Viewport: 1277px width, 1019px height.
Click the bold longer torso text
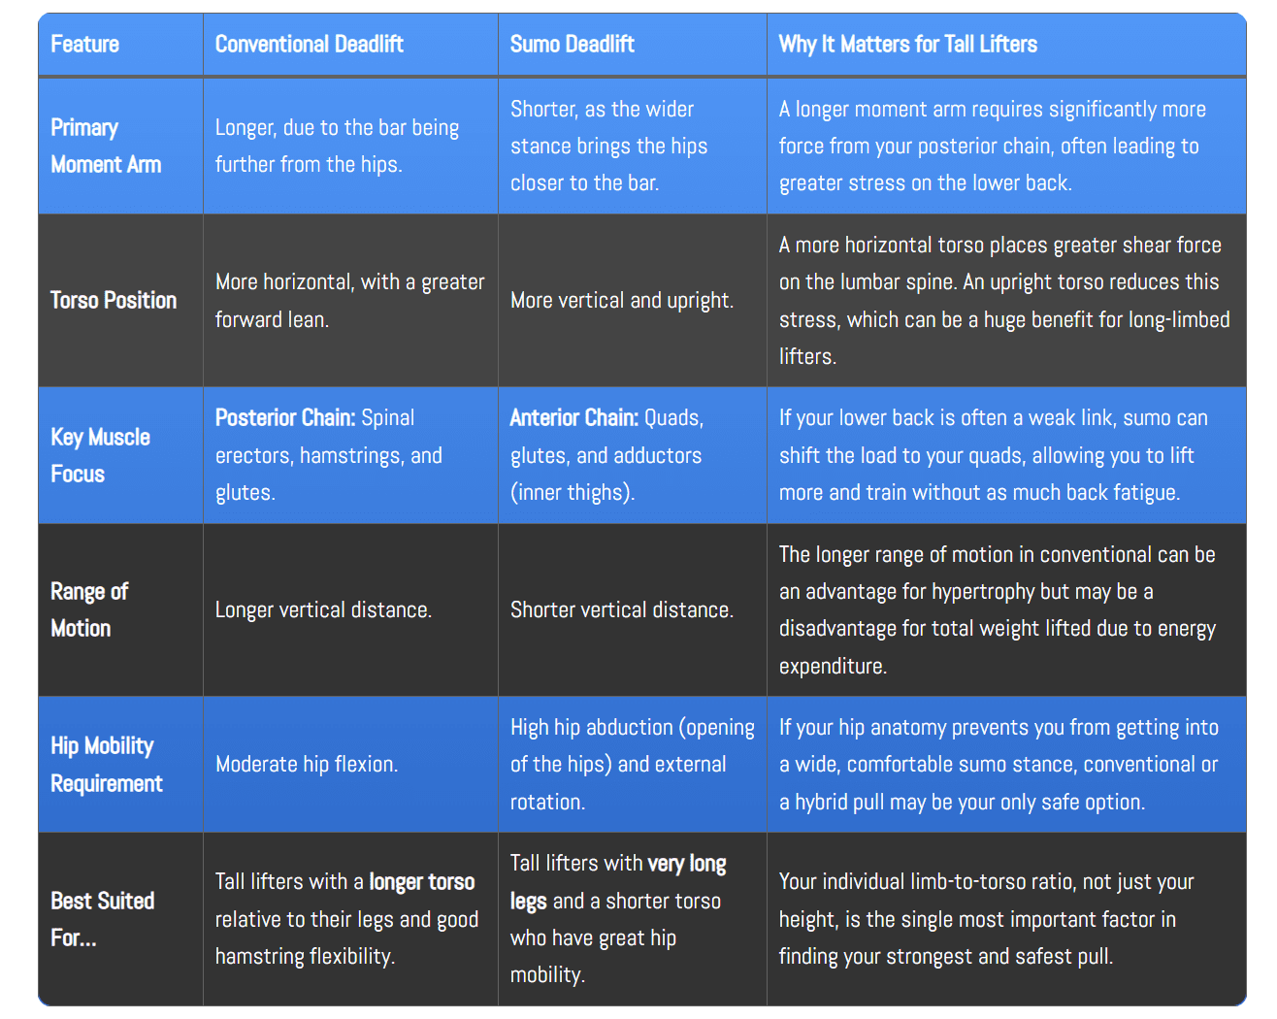click(421, 882)
